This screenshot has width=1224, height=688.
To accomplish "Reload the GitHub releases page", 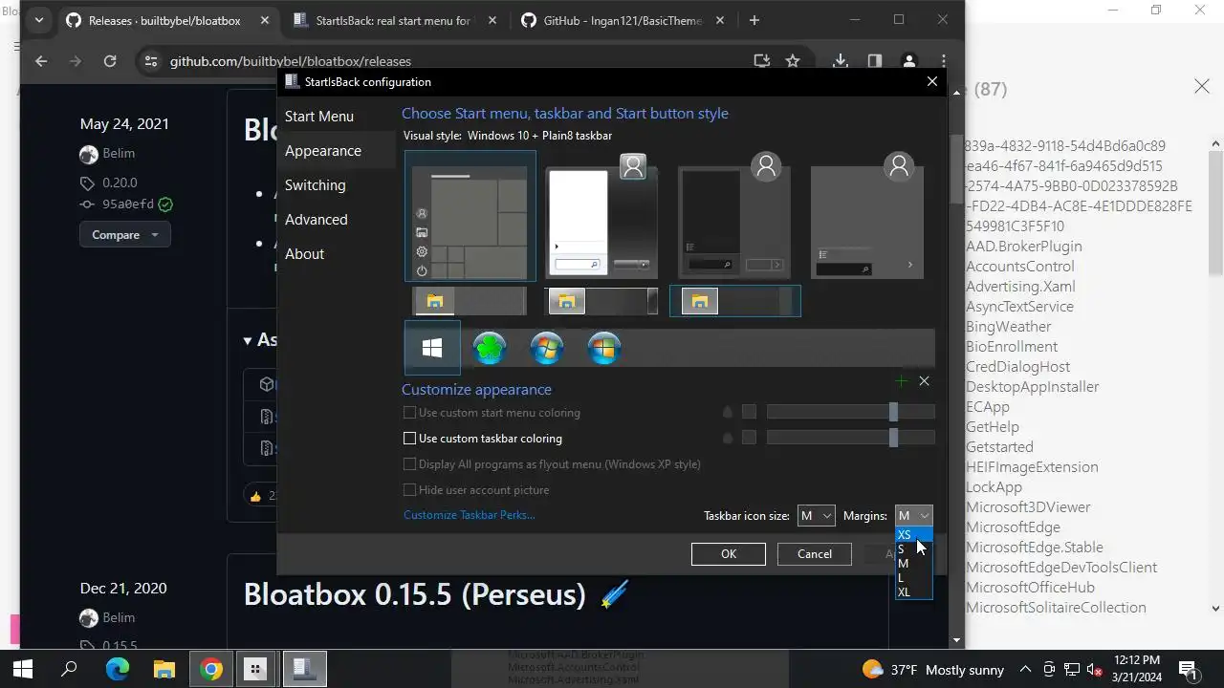I will pyautogui.click(x=110, y=61).
